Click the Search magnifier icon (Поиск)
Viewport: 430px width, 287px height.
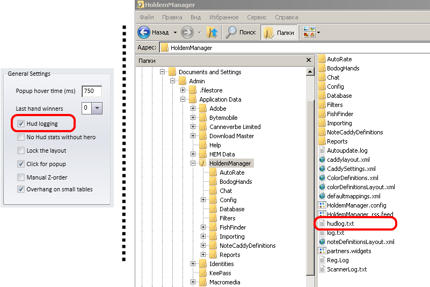[x=231, y=32]
